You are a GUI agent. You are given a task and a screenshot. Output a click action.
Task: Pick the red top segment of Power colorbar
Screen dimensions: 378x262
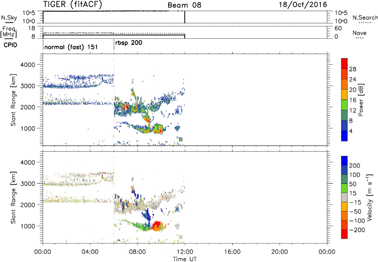(x=344, y=63)
